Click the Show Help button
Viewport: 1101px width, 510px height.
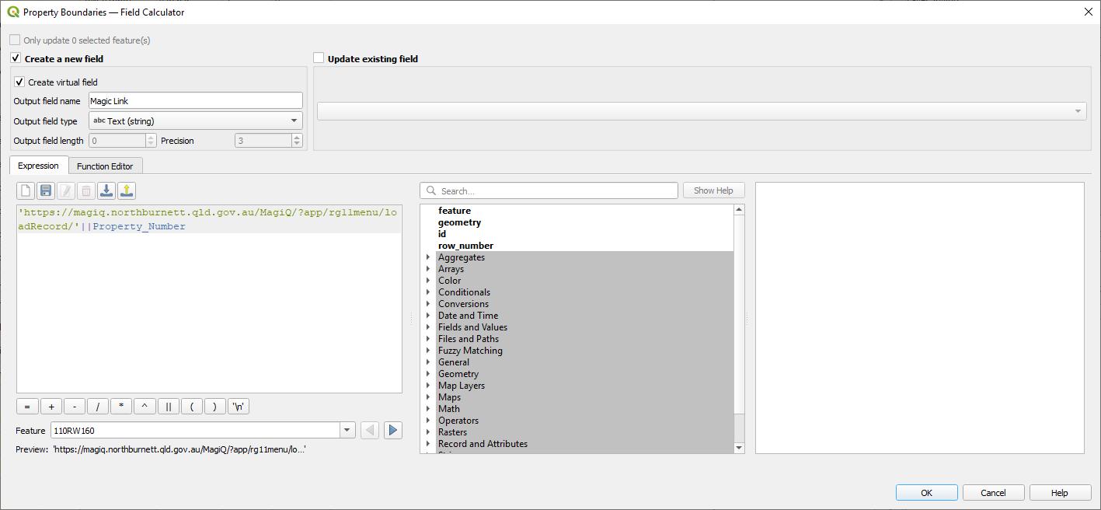[x=713, y=190]
